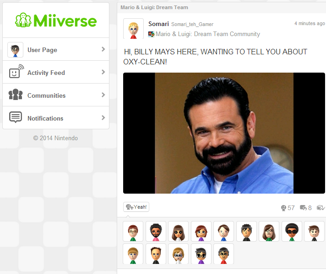Click the glasses Mii in red shirt
Image resolution: width=326 pixels, height=274 pixels.
tap(223, 254)
